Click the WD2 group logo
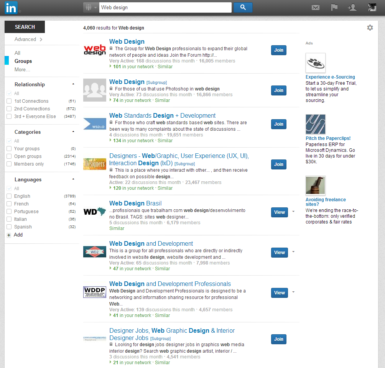 click(95, 251)
